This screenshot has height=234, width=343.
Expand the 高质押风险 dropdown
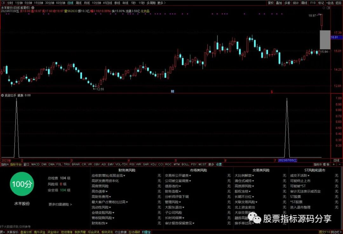[244, 186]
